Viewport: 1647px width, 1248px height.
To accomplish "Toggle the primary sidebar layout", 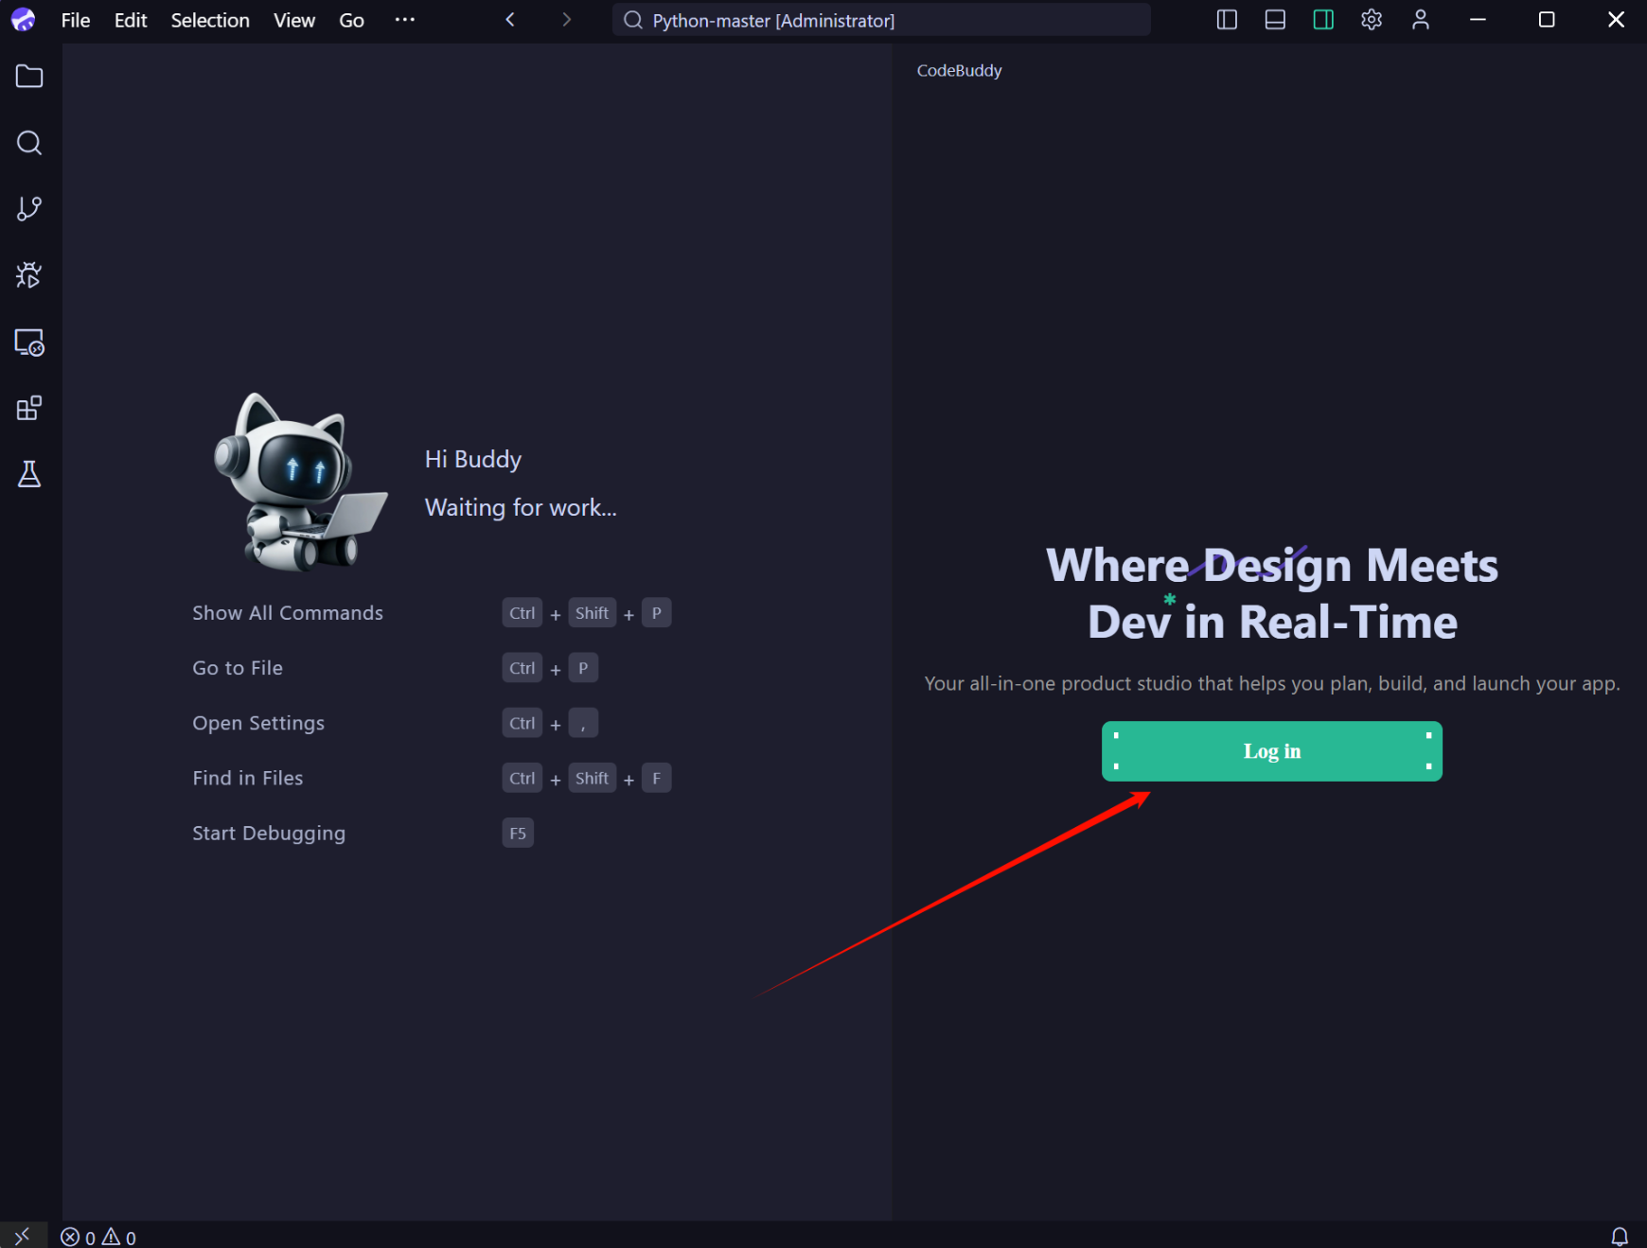I will [1227, 19].
